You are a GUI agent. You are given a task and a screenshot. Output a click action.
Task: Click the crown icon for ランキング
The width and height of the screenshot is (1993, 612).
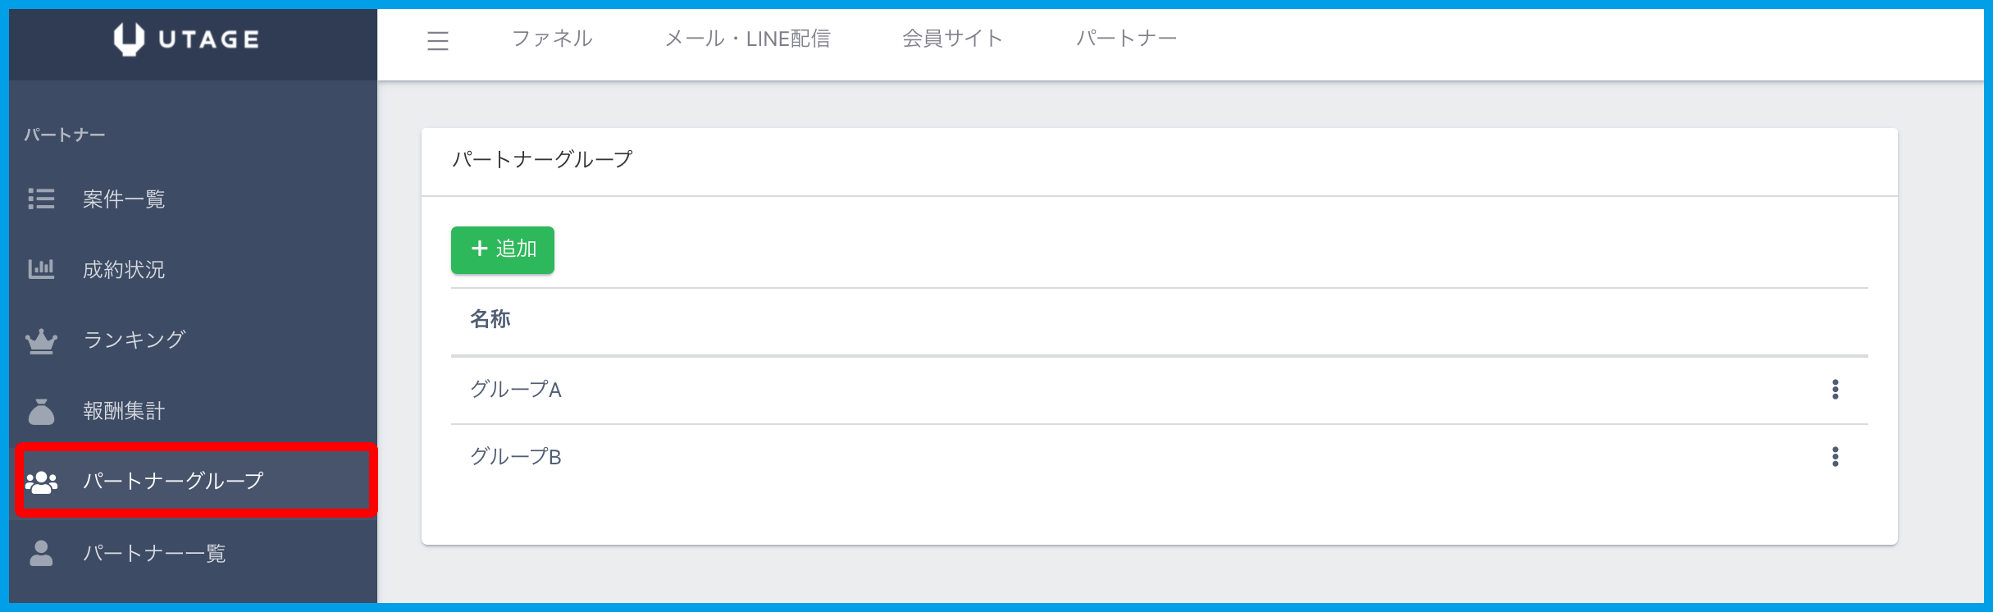[41, 340]
